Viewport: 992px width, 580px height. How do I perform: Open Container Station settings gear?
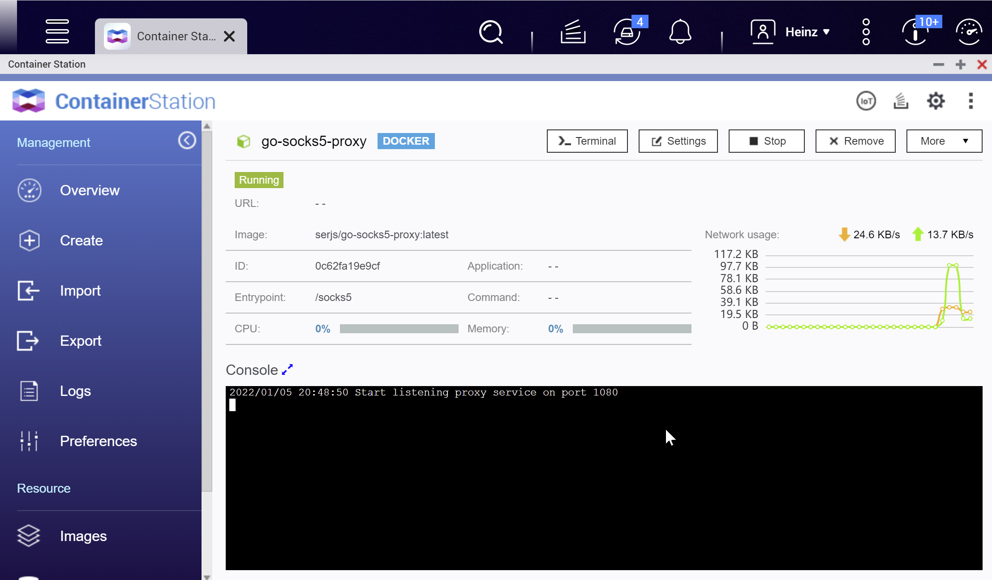point(936,101)
